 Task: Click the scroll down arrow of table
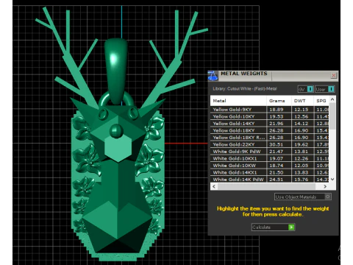pyautogui.click(x=332, y=179)
